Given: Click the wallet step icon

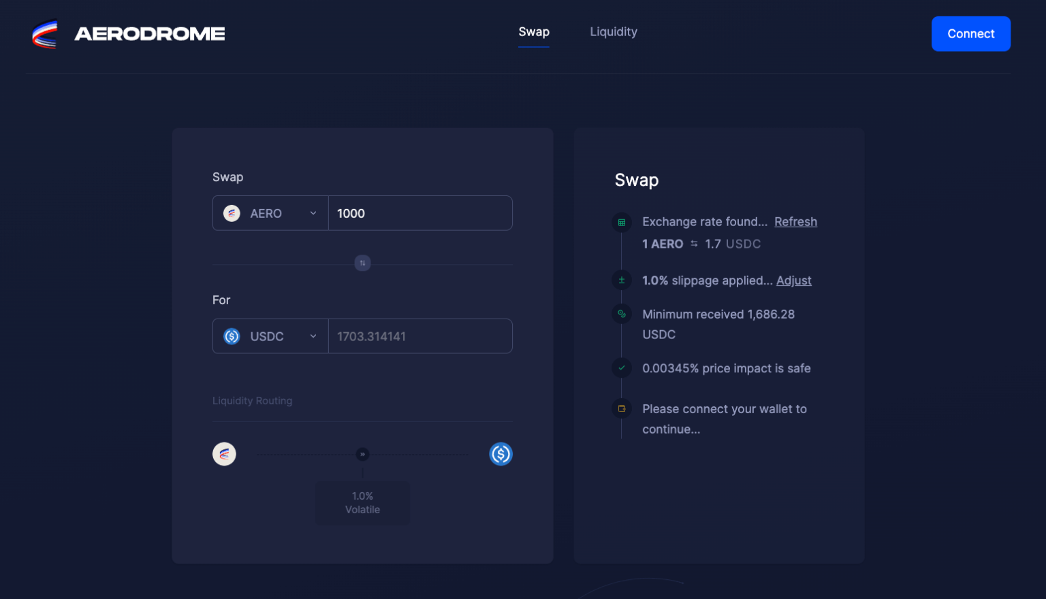Looking at the screenshot, I should coord(621,409).
